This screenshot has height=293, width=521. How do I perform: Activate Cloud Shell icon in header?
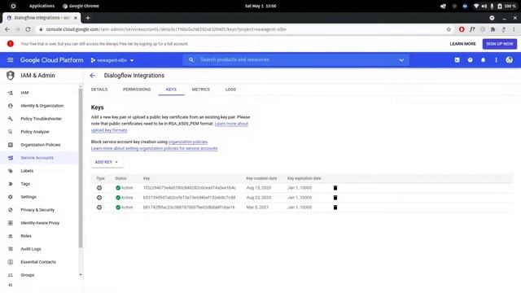[x=458, y=60]
